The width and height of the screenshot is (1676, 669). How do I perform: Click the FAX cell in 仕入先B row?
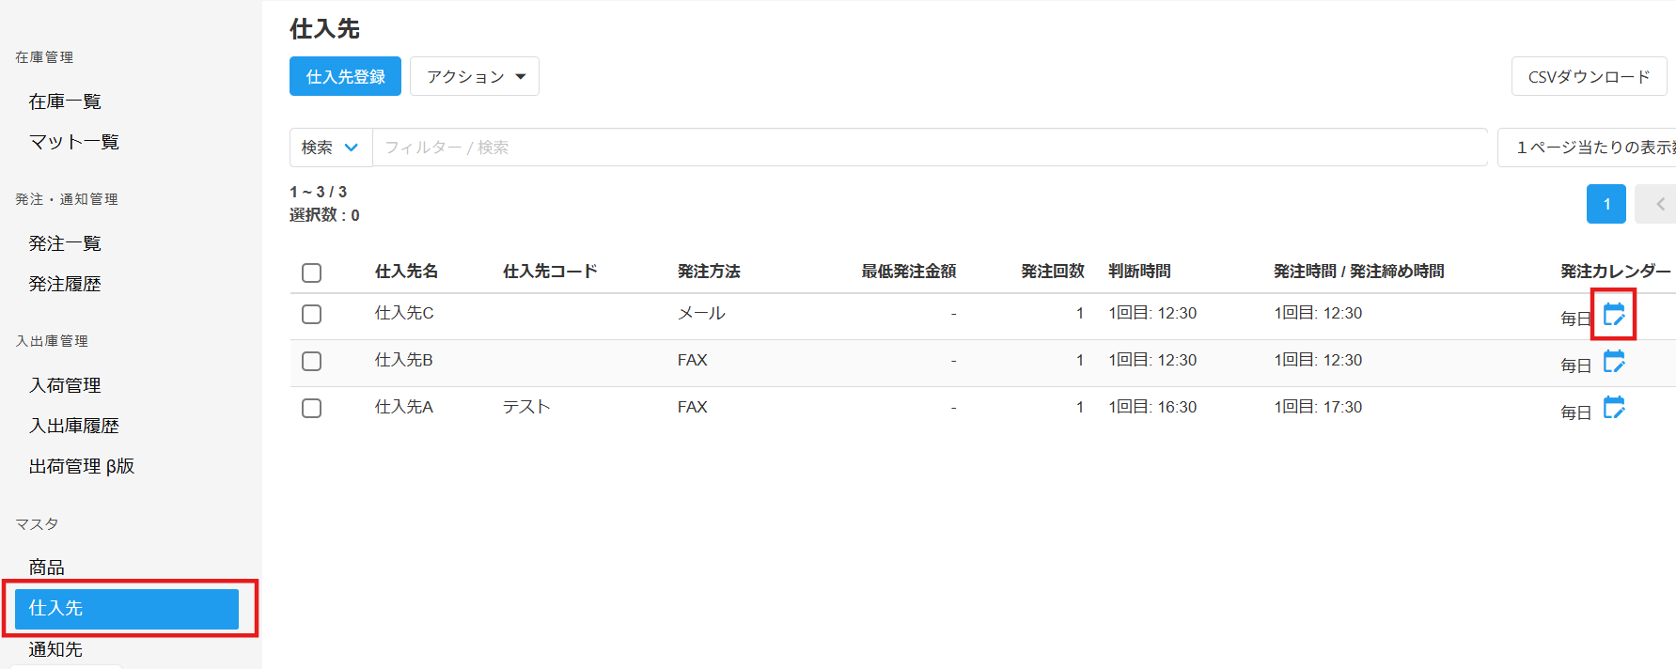[x=693, y=360]
